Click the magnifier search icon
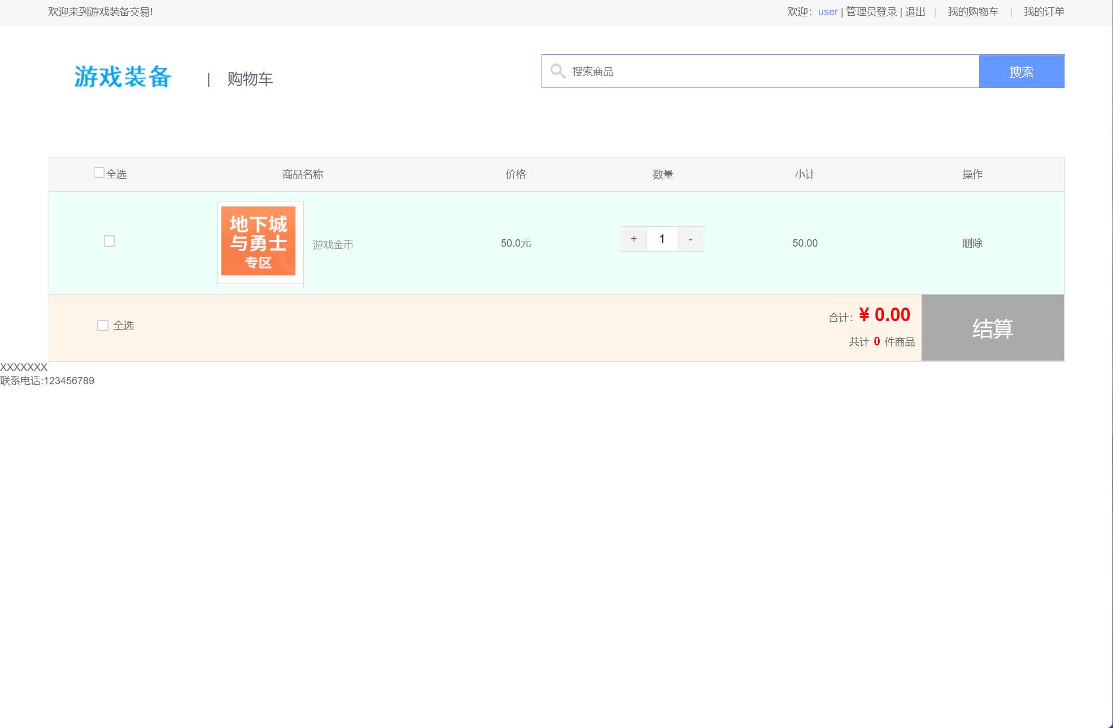Image resolution: width=1113 pixels, height=728 pixels. coord(557,71)
